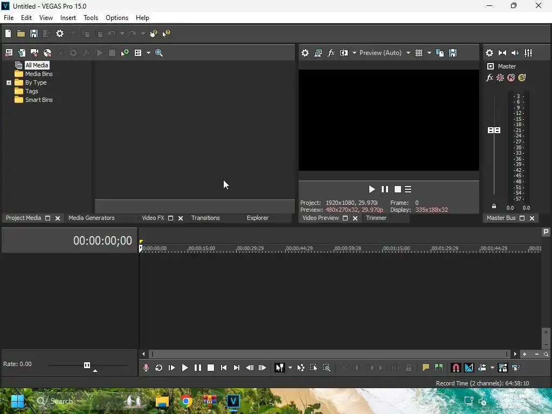Click playback Rate slider handle
The height and width of the screenshot is (414, 552).
coord(87,365)
